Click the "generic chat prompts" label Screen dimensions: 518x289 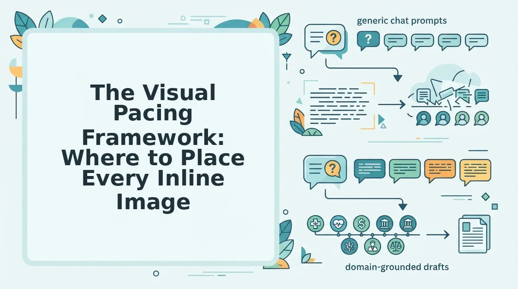click(x=402, y=20)
